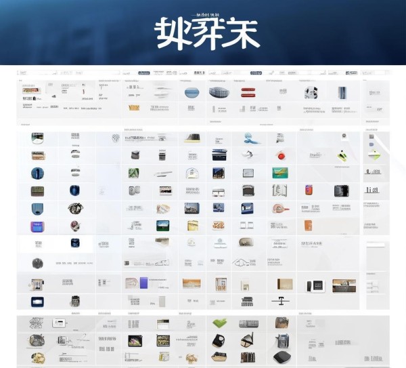This screenshot has height=368, width=406.
Task: Click the black T-shaped icon
Action: click(280, 302)
